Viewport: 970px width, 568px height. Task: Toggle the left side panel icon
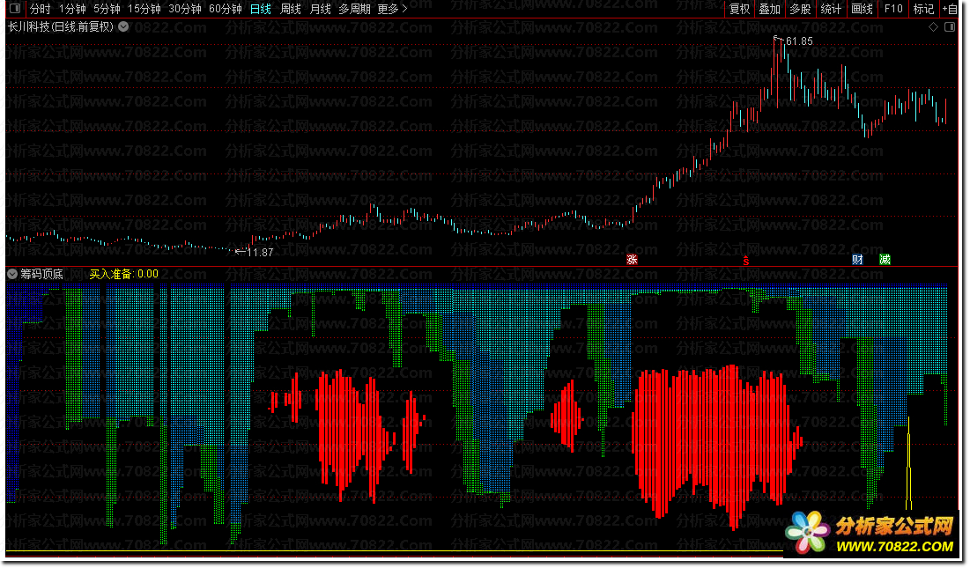tap(15, 9)
